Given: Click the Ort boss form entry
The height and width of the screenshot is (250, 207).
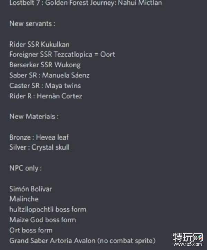Looking at the screenshot, I should click(x=31, y=230).
